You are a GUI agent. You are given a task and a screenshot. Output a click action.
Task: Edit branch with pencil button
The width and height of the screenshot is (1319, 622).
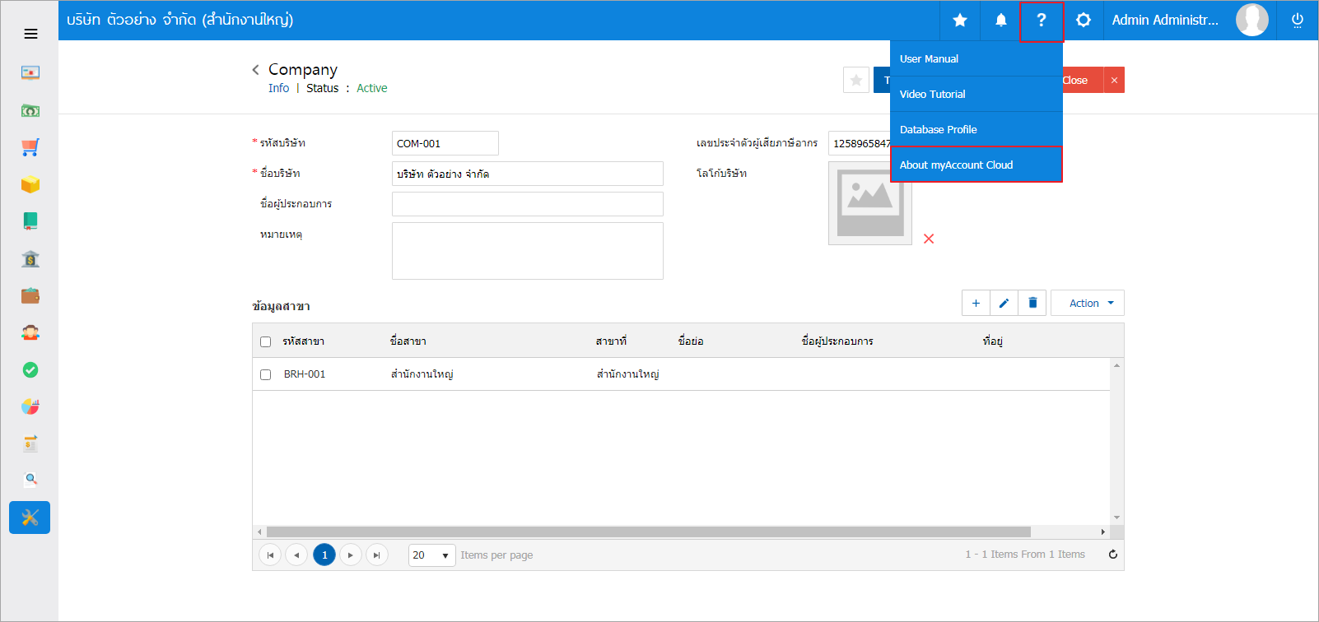(x=1004, y=303)
